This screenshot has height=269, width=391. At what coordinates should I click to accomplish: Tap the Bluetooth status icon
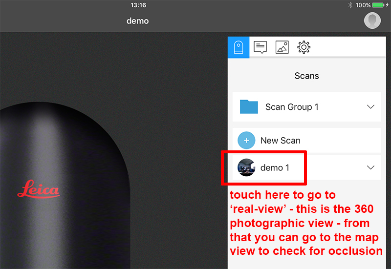pos(350,5)
